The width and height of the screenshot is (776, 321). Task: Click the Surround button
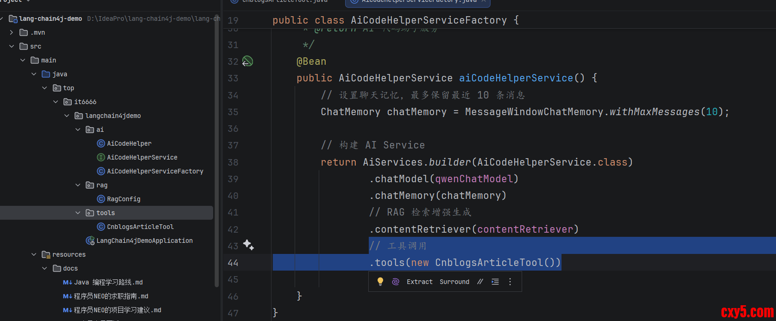(454, 282)
